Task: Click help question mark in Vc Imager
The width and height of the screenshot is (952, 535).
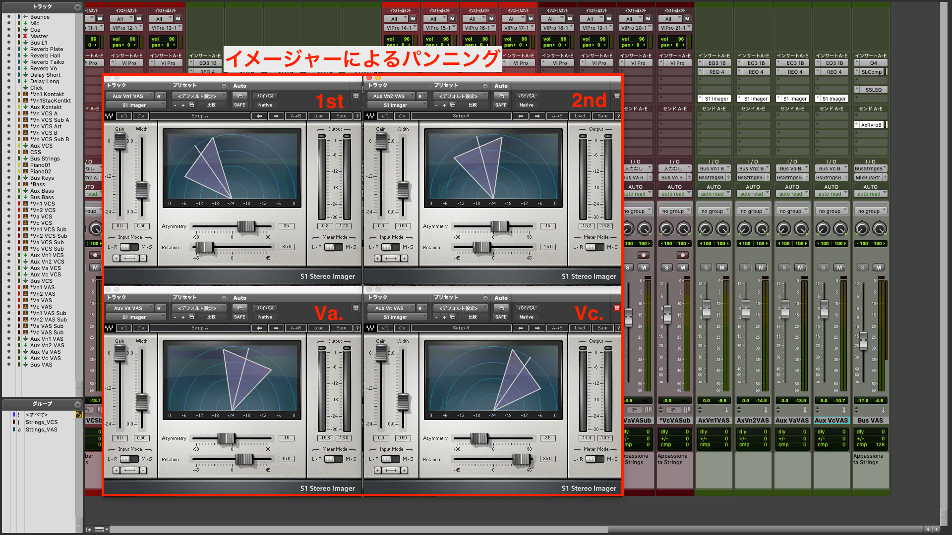Action: tap(618, 328)
